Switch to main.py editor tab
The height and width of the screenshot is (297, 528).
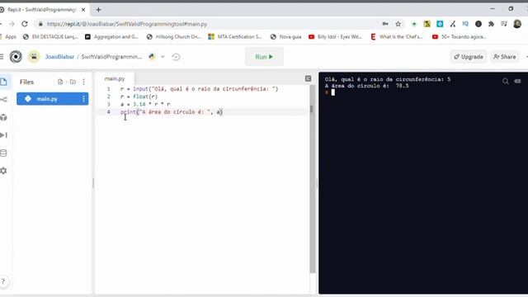tap(115, 78)
